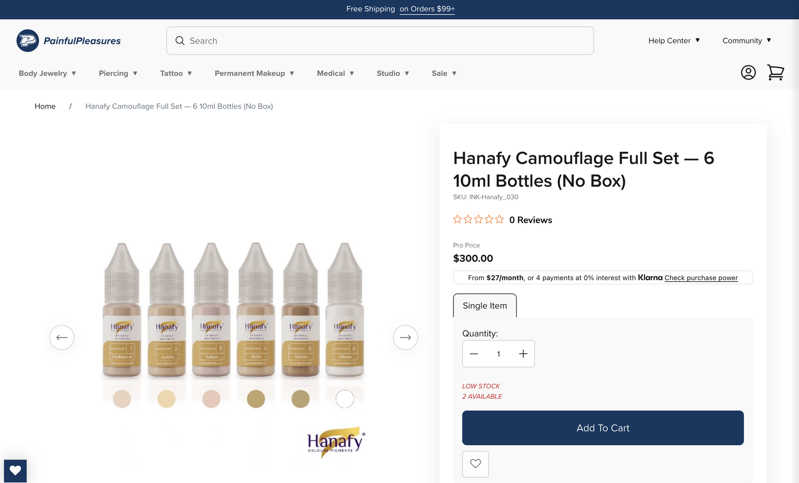
Task: Open the Tattoo menu
Action: [176, 73]
